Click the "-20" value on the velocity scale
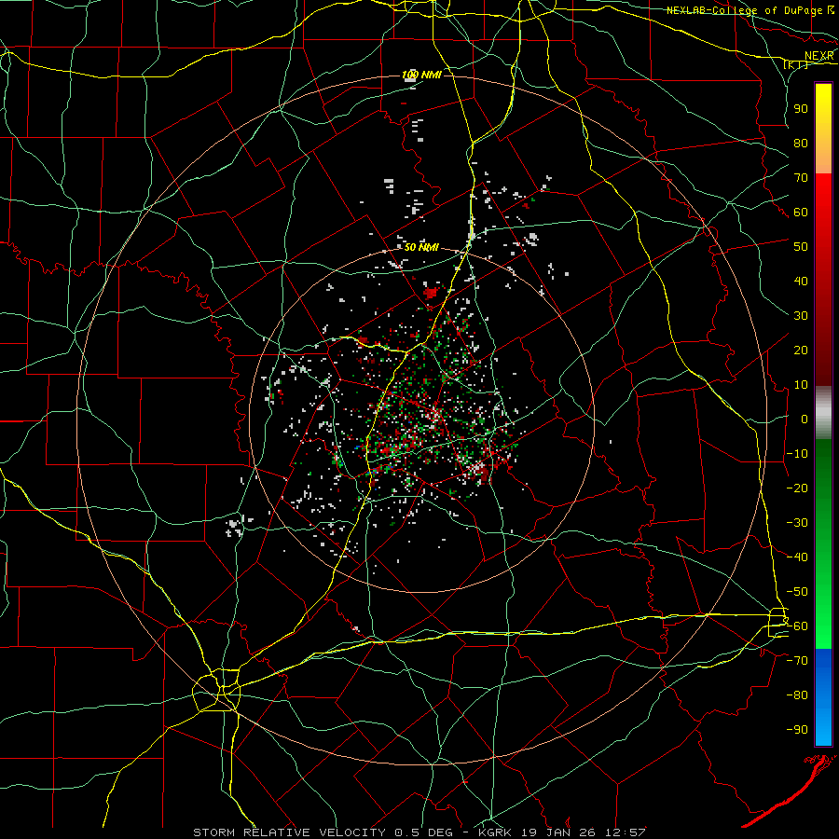This screenshot has height=839, width=839. click(797, 488)
